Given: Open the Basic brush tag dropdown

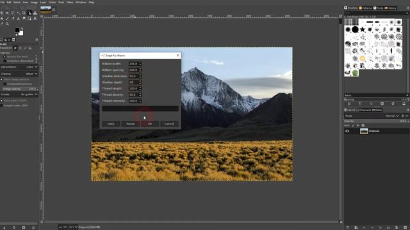Looking at the screenshot, I should click(x=376, y=95).
